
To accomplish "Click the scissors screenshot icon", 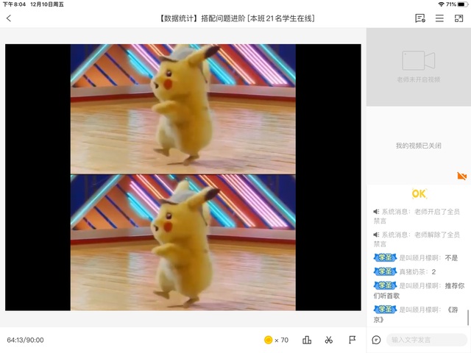I will pos(329,340).
